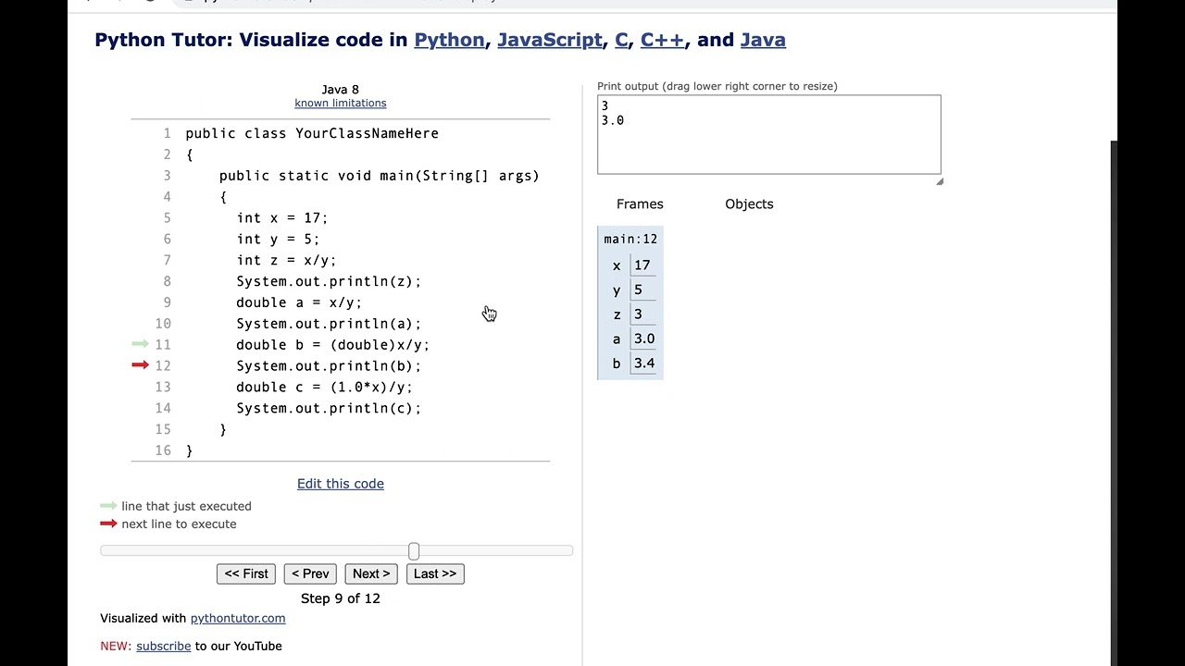Jump to the end with Last >>

pyautogui.click(x=435, y=573)
